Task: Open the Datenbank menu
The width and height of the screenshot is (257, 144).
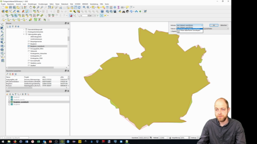Action: (65, 4)
